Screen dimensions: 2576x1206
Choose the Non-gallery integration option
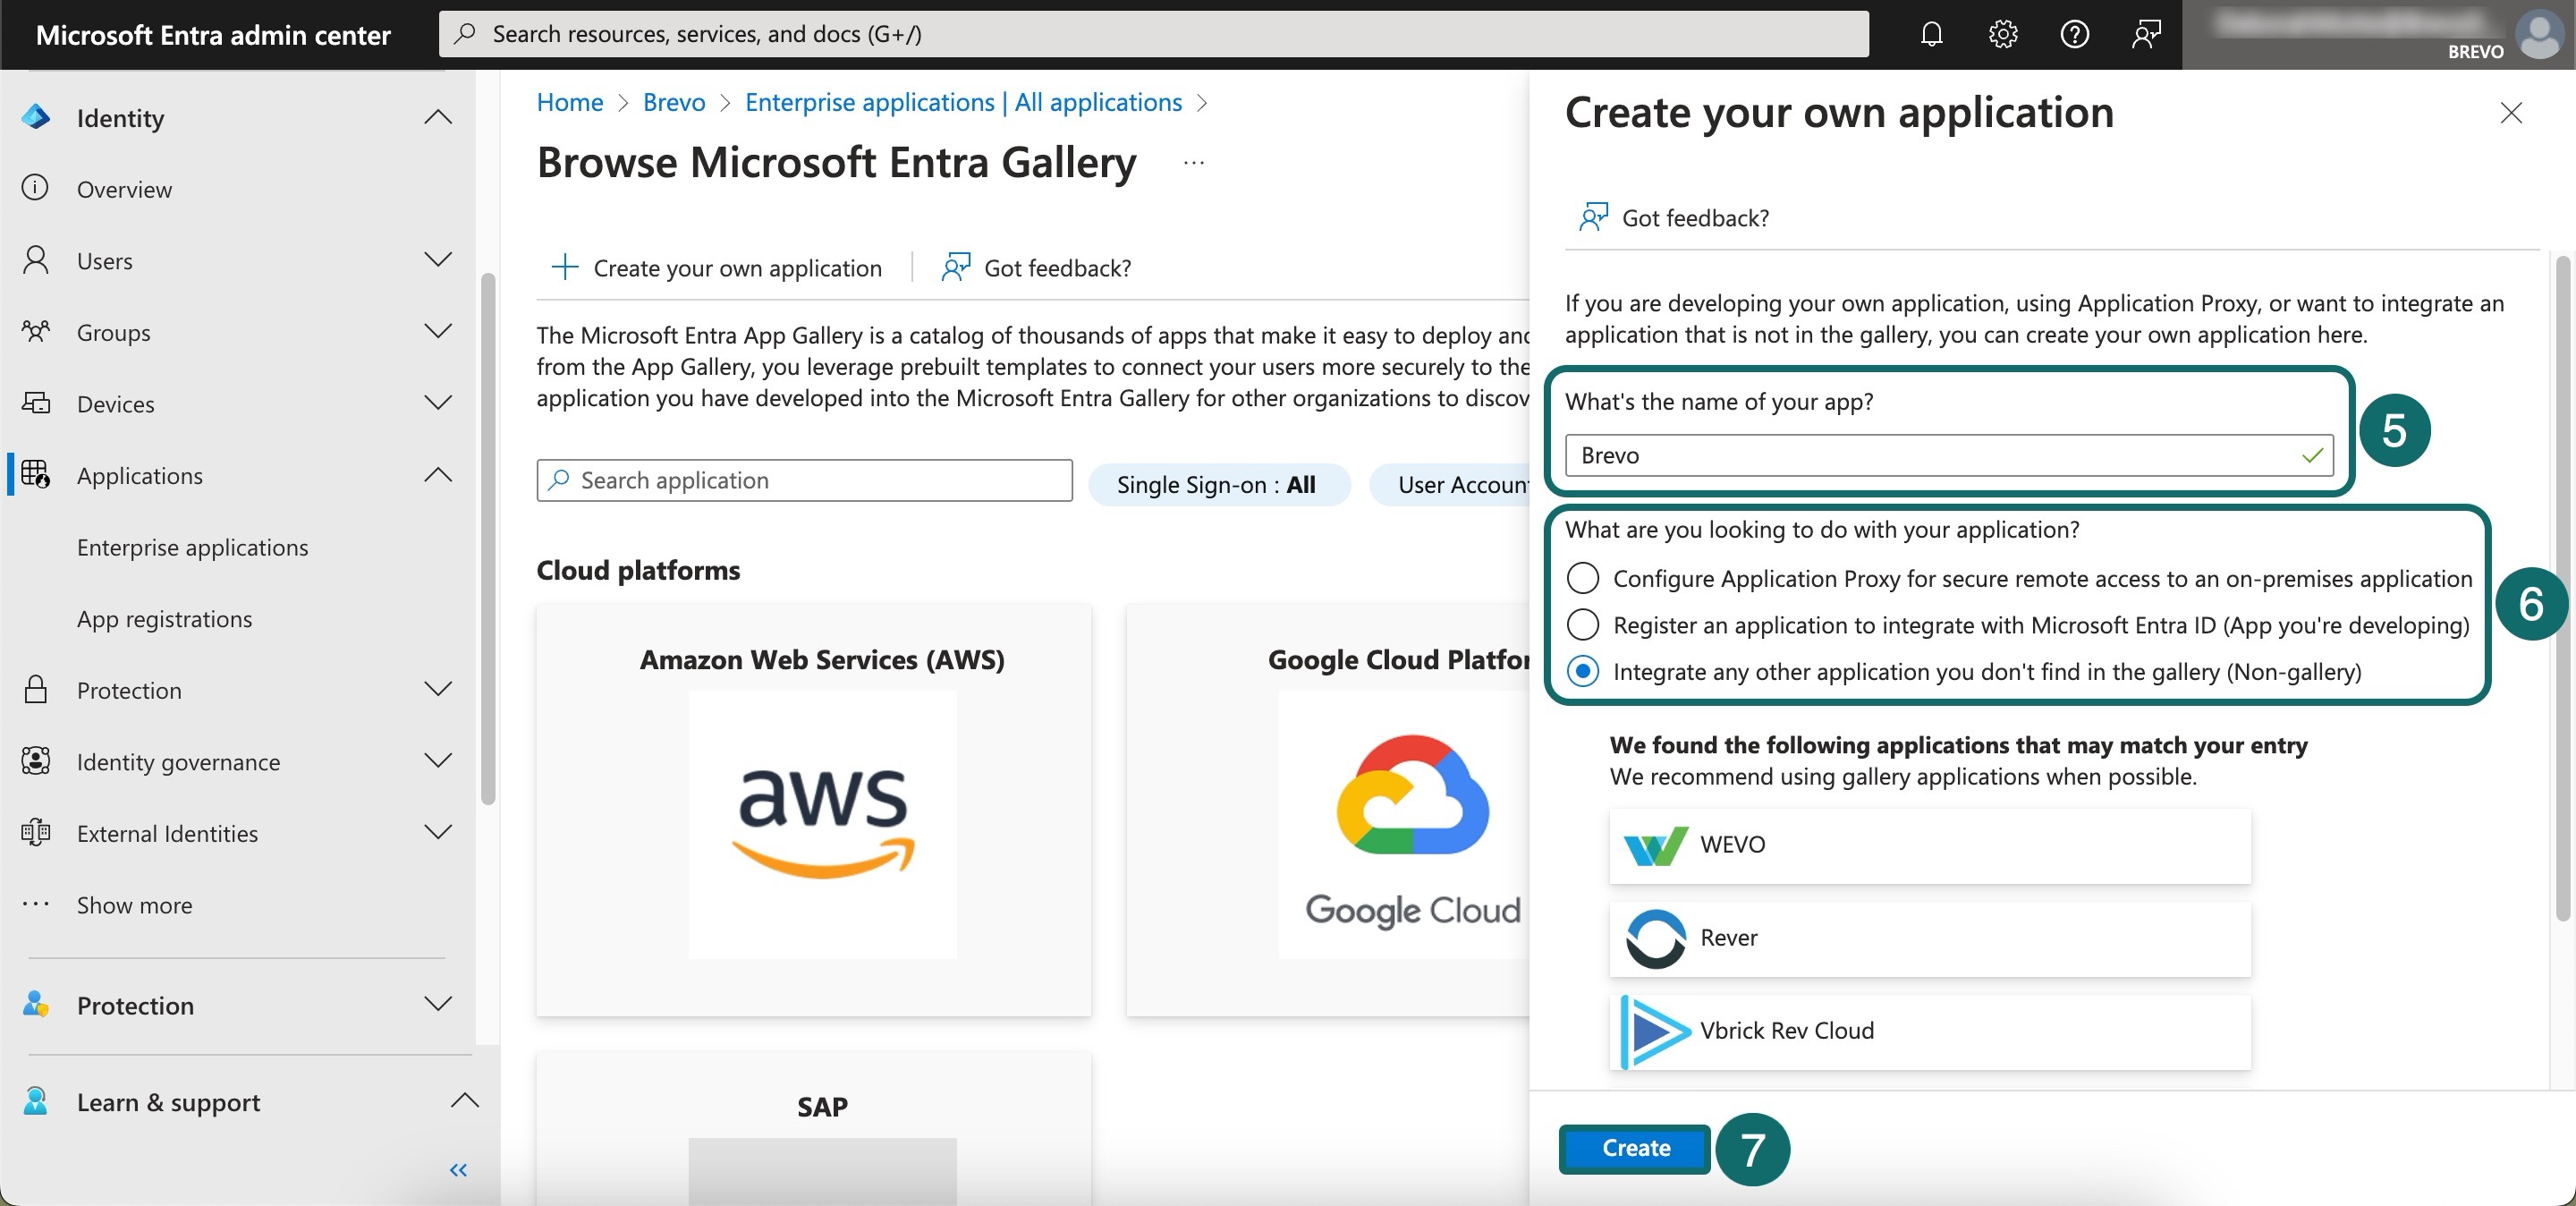[x=1583, y=672]
